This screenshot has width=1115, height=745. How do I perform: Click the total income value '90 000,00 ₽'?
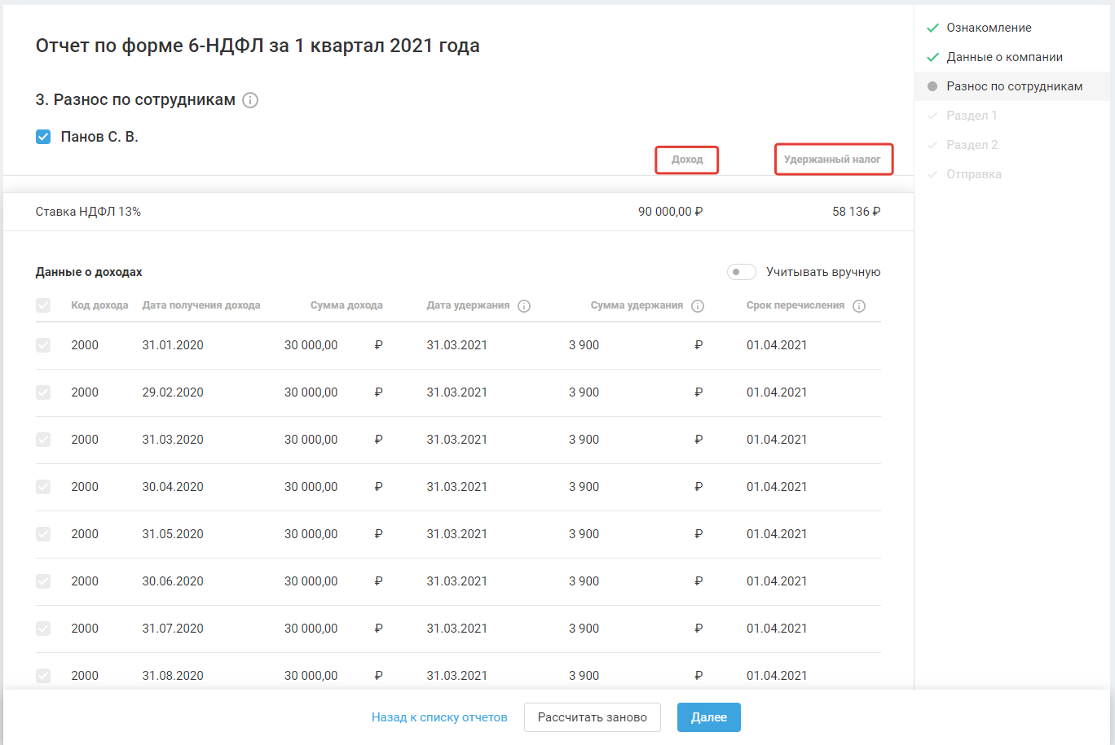click(670, 212)
